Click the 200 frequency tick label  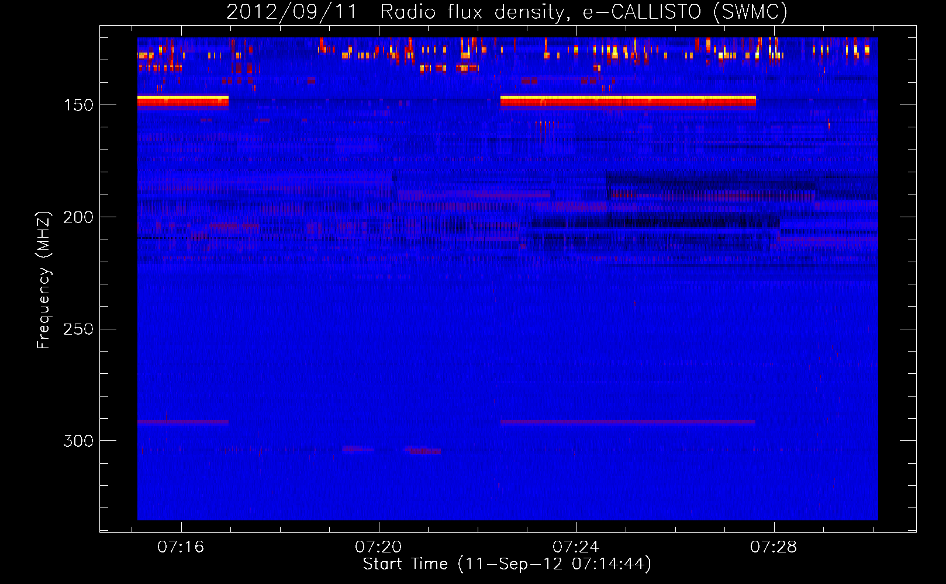click(78, 217)
